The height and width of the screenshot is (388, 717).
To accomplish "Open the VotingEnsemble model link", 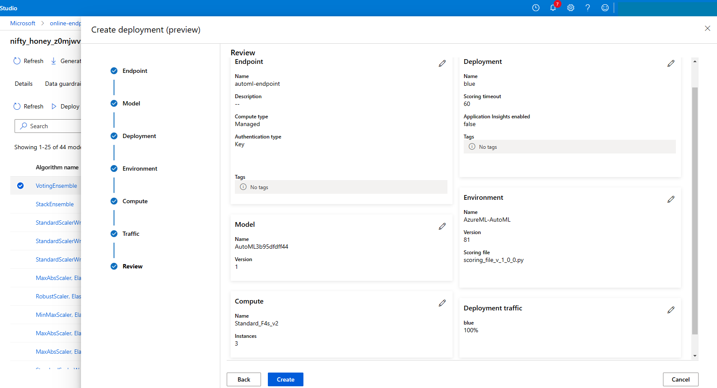I will click(x=57, y=186).
